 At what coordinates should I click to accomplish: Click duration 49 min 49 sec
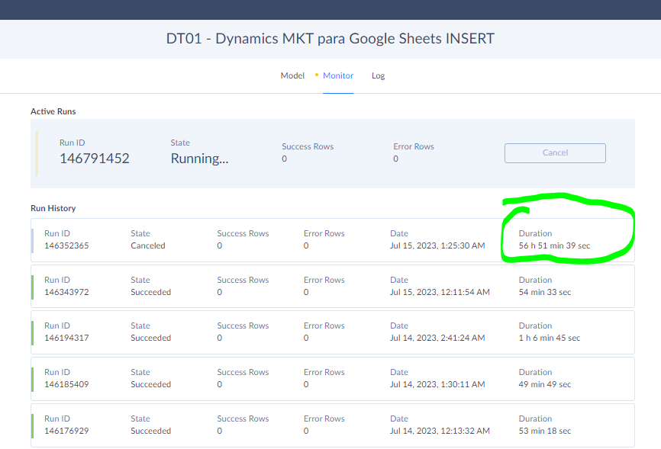click(x=545, y=384)
